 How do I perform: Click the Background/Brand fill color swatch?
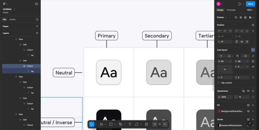[219, 111]
